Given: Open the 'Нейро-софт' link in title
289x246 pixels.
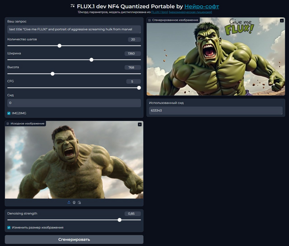Looking at the screenshot, I should coord(201,6).
